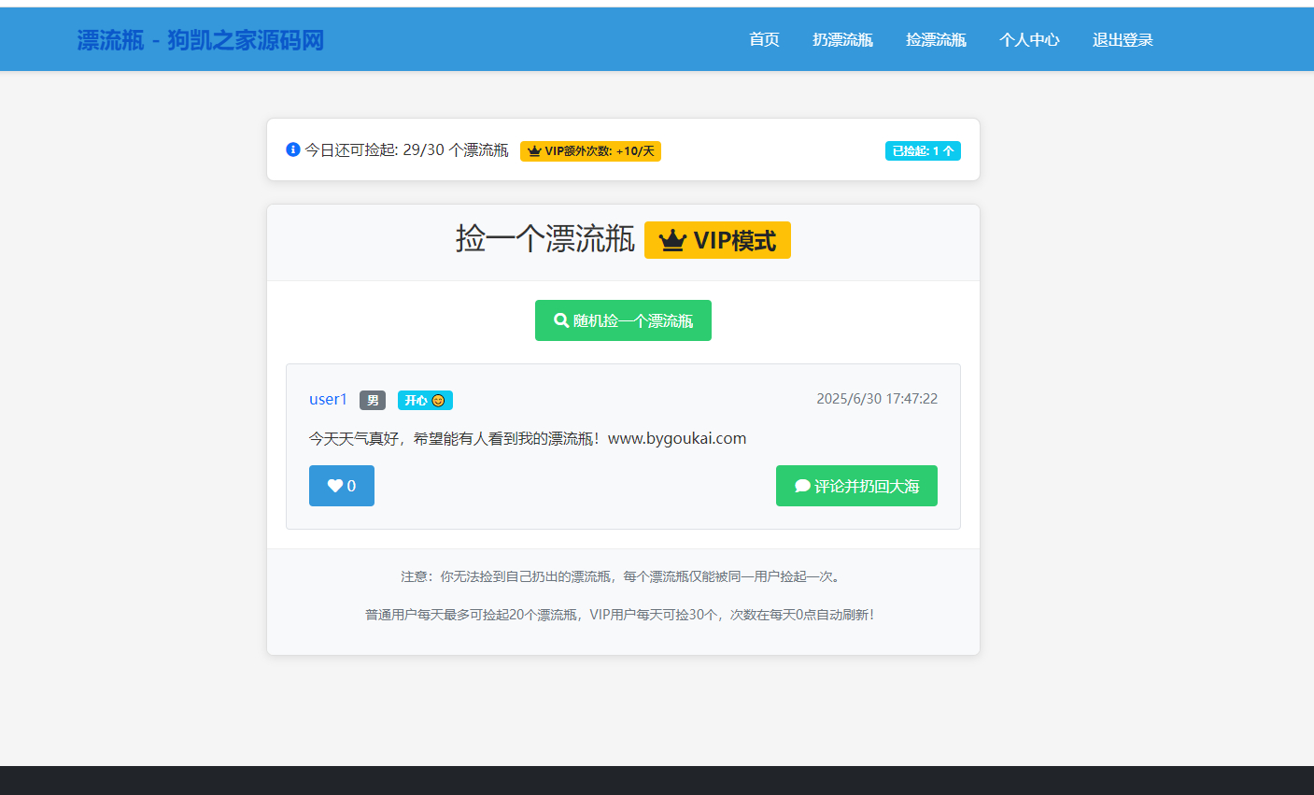
Task: Open user1's profile link
Action: (x=328, y=400)
